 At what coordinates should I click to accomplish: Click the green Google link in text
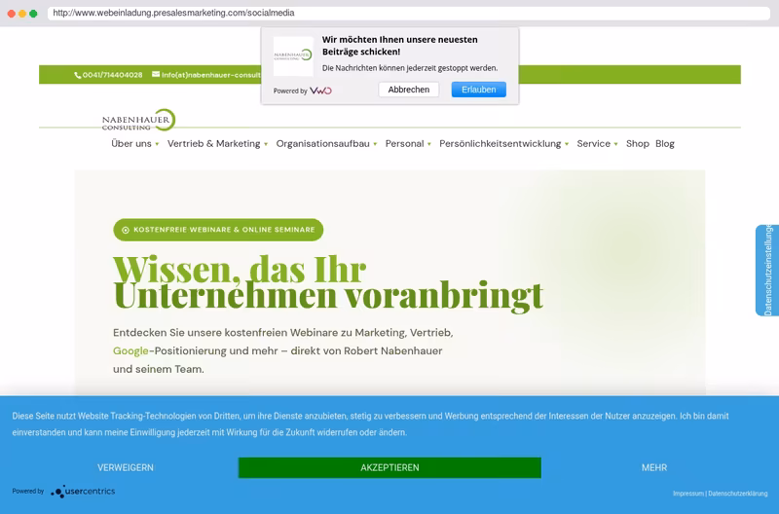[130, 350]
